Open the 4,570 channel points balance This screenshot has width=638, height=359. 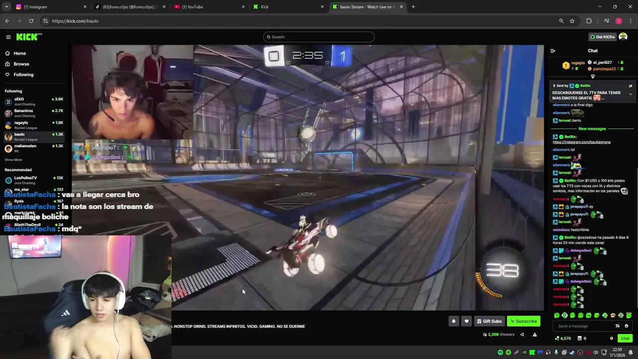click(563, 339)
